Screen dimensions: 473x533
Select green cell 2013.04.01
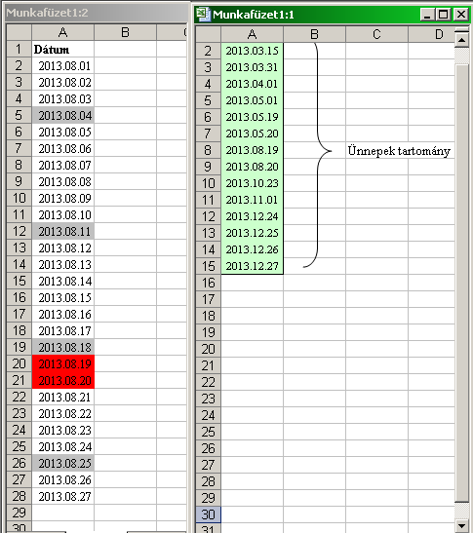pos(253,84)
